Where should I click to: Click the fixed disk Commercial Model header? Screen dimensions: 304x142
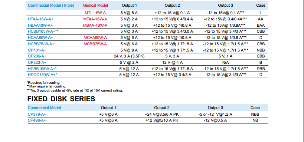point(44,108)
